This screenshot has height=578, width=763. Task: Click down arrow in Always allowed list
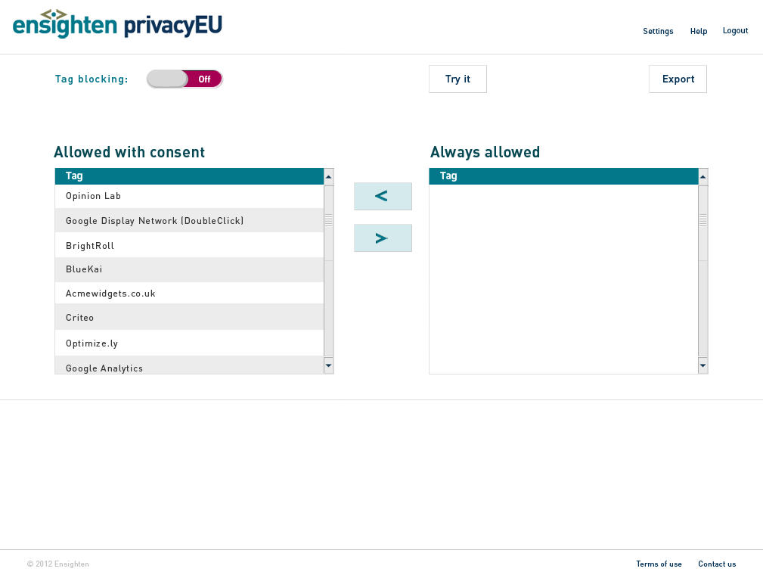click(703, 366)
